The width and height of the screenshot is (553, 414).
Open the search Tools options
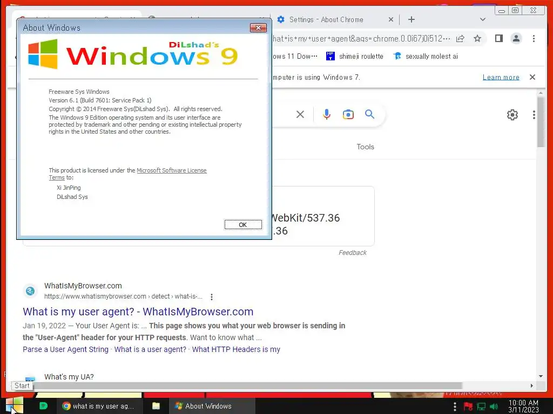365,147
